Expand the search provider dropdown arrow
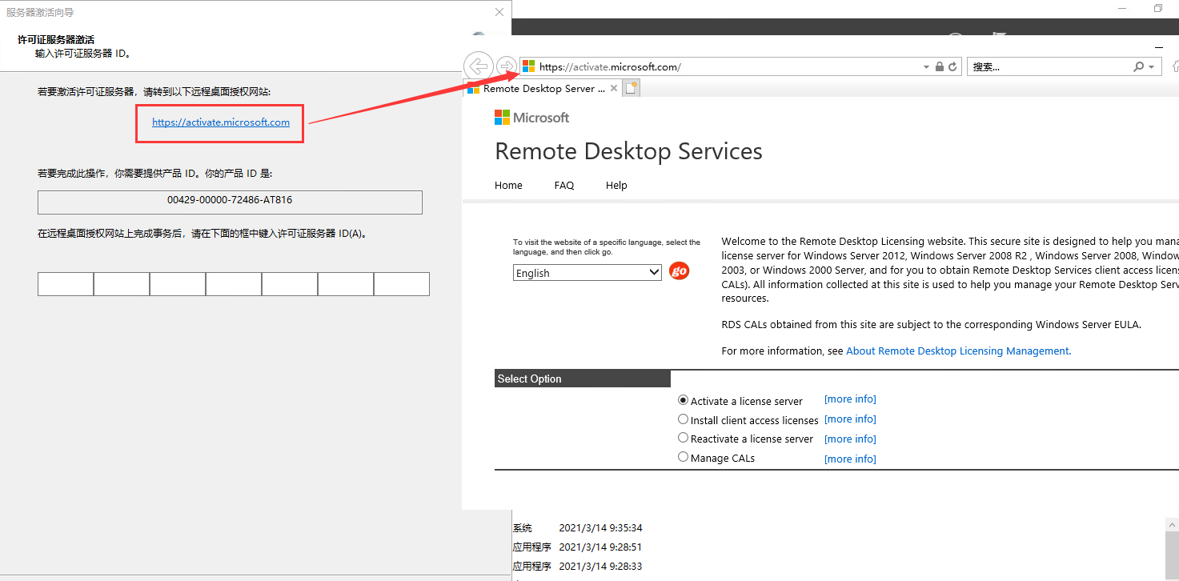The width and height of the screenshot is (1179, 581). coord(1152,67)
